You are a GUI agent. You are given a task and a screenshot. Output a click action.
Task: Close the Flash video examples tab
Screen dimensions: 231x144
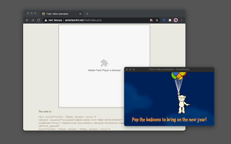80,13
